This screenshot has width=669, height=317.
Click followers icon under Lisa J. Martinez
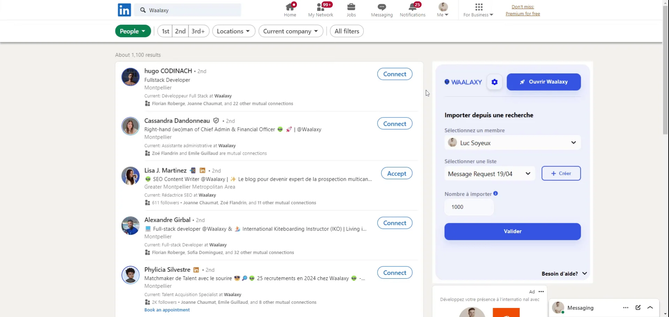coord(147,203)
